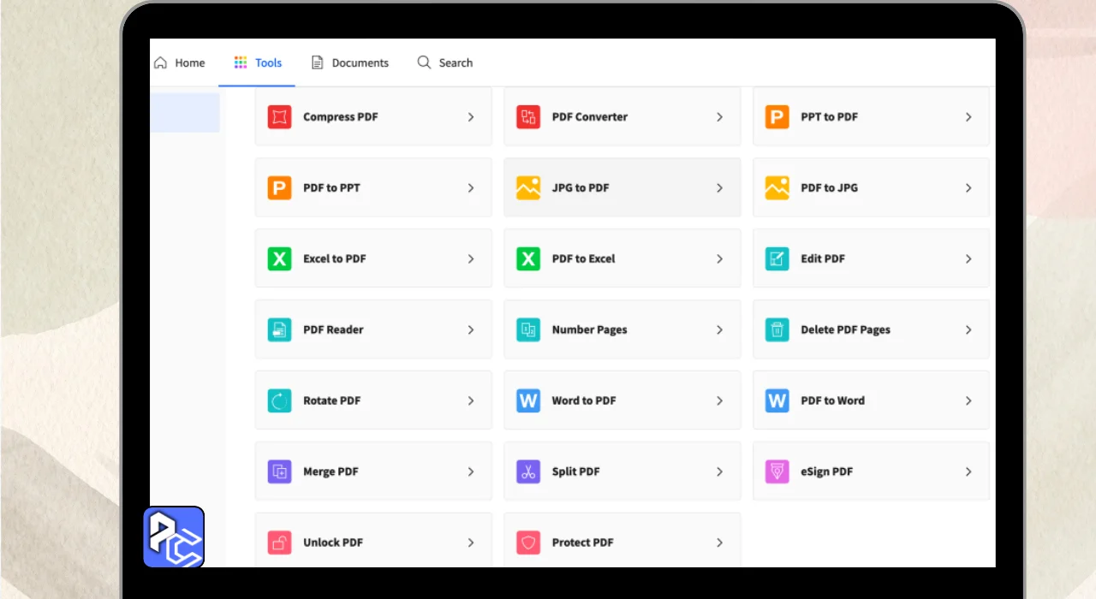Screen dimensions: 1096x599
Task: Click the chevron on Excel to PDF
Action: (x=471, y=259)
